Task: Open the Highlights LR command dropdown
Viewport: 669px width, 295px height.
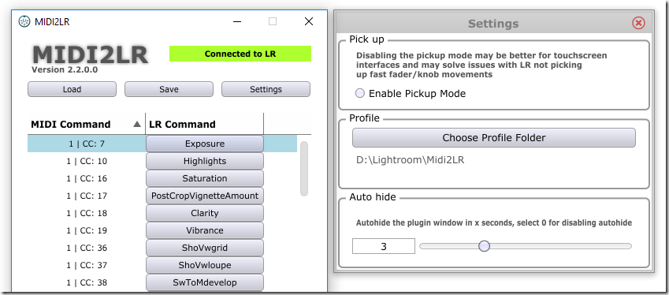Action: [x=205, y=162]
